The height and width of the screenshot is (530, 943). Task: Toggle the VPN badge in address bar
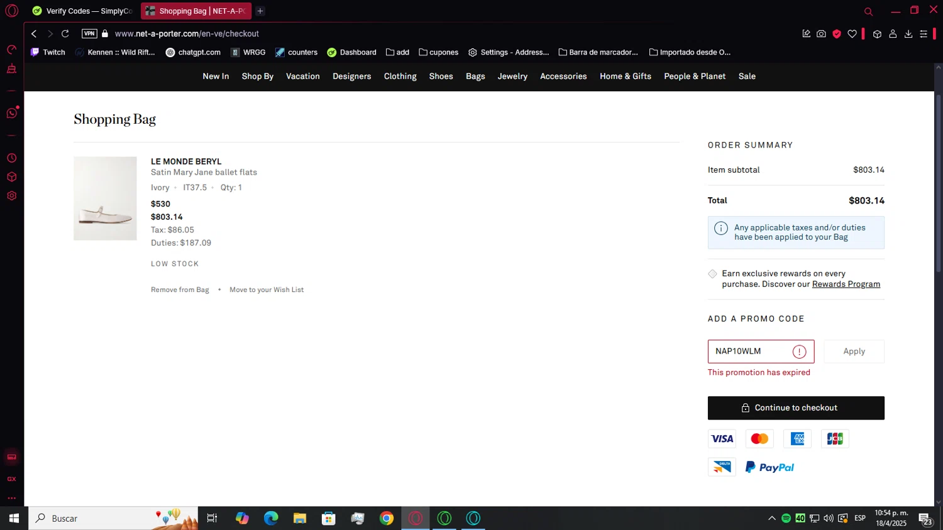click(89, 34)
